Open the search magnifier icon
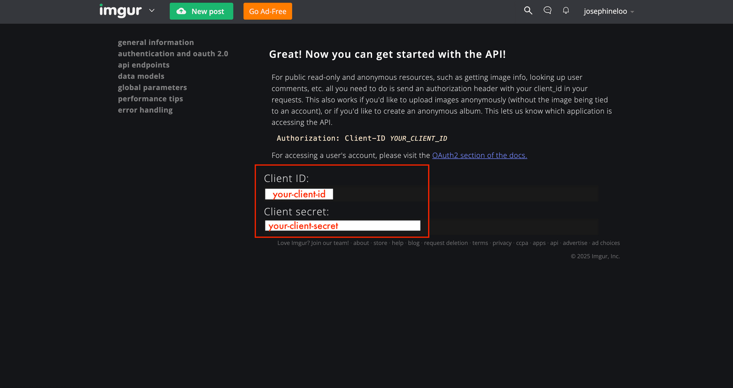Image resolution: width=733 pixels, height=388 pixels. pyautogui.click(x=528, y=11)
